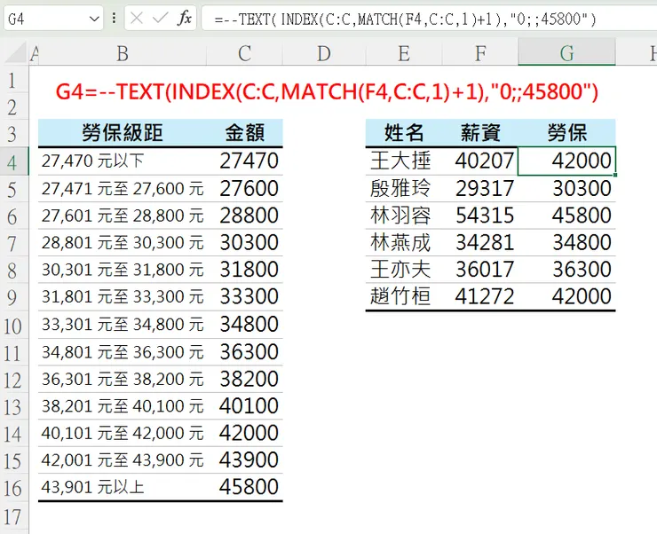Viewport: 657px width, 534px height.
Task: Click cell '27,471 元至 27,600 元'
Action: (x=123, y=188)
